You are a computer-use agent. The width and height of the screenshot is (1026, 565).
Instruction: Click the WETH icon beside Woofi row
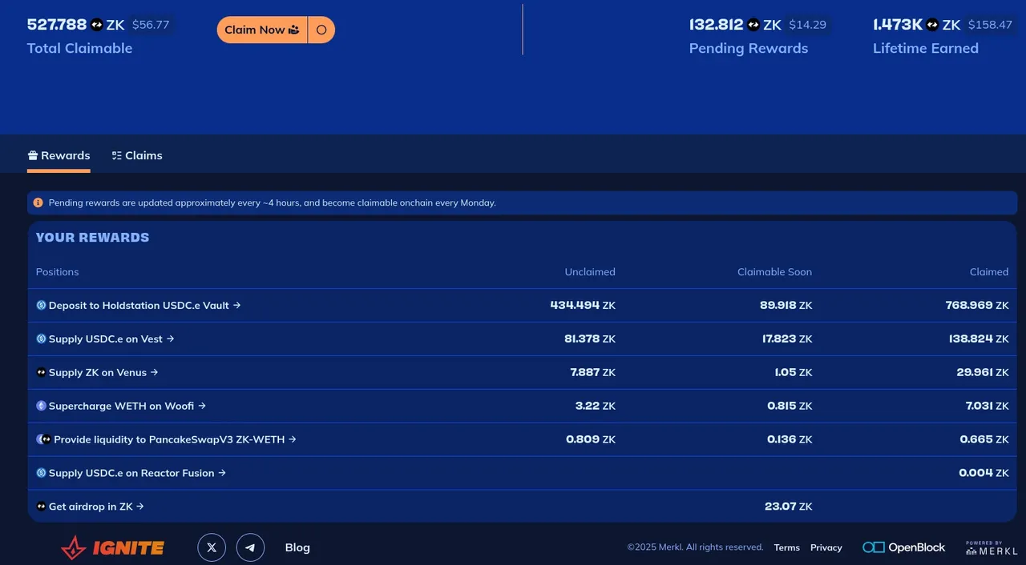click(x=41, y=406)
